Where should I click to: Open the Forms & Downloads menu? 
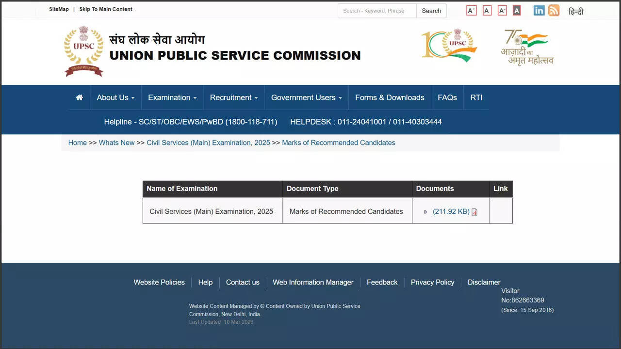pyautogui.click(x=390, y=97)
